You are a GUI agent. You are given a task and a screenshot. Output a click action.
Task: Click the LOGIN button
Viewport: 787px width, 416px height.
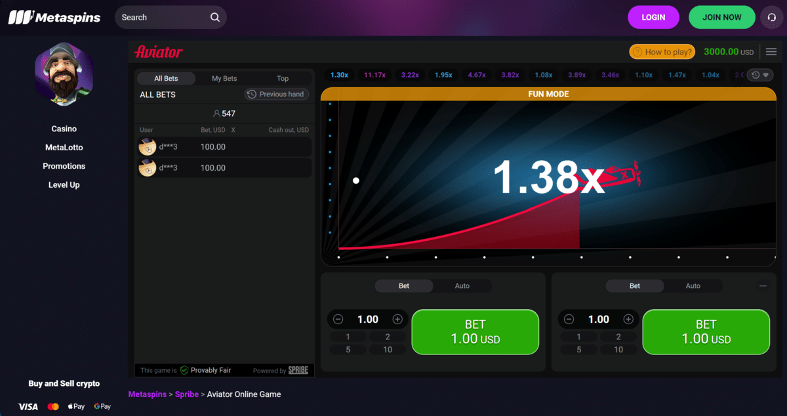[x=653, y=18]
